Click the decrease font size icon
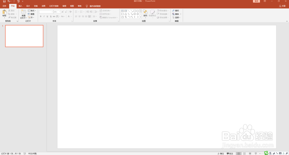 click(66, 12)
